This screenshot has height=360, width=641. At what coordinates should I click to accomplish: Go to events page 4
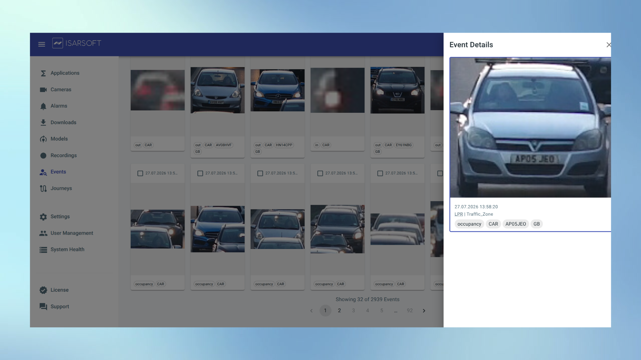point(368,311)
